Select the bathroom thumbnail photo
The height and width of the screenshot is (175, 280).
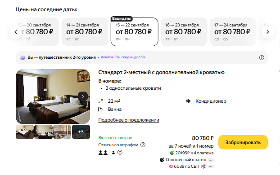[x=62, y=132]
